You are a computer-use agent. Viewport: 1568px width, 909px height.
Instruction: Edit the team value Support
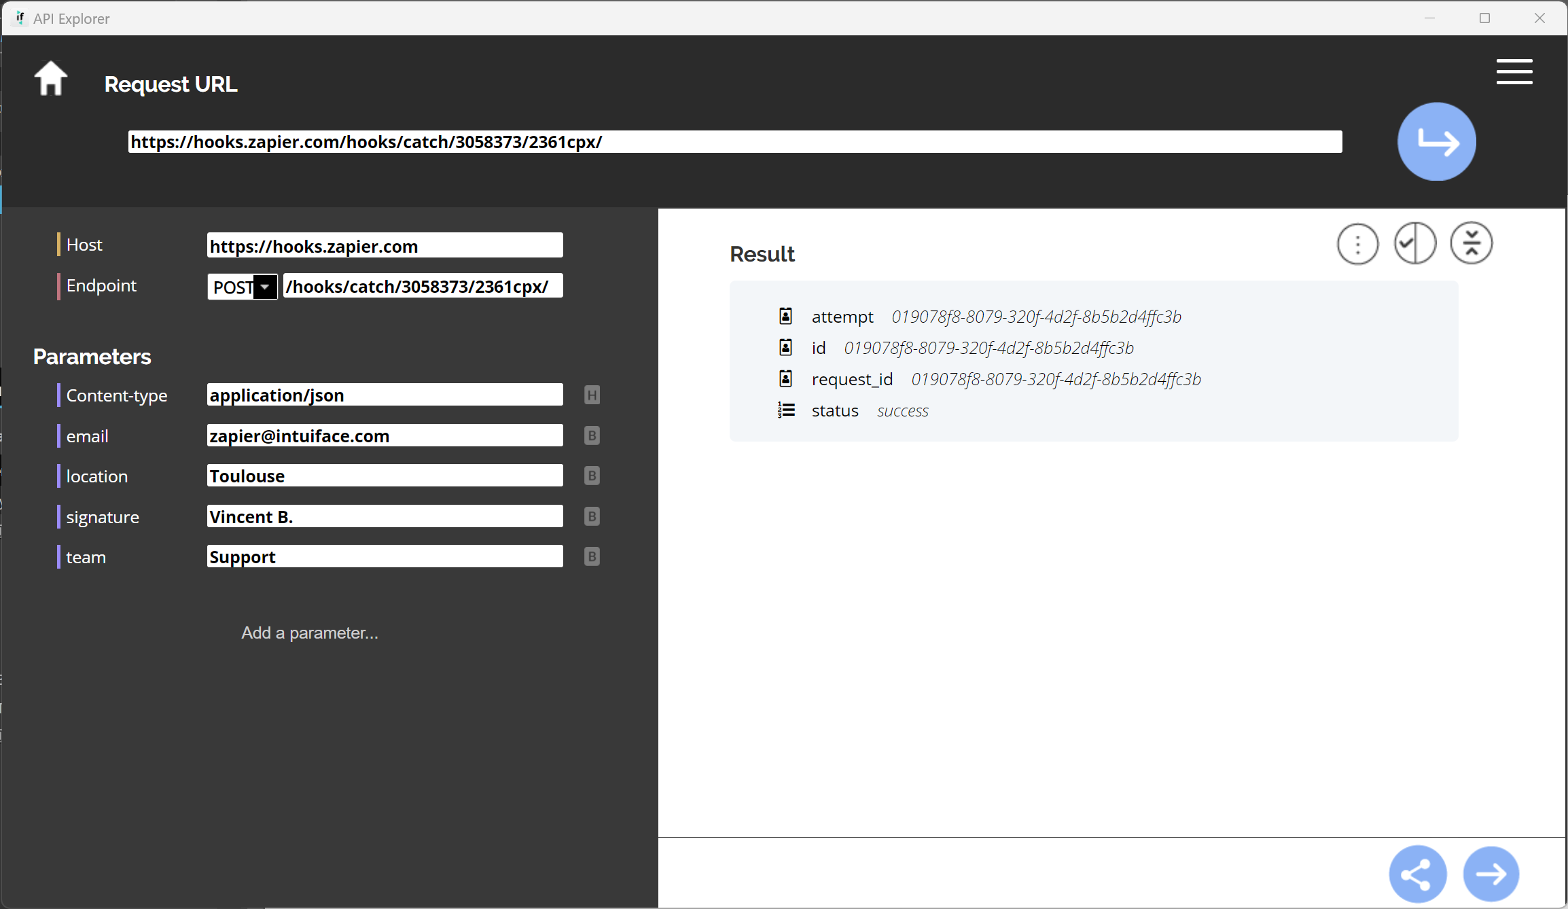click(x=385, y=556)
